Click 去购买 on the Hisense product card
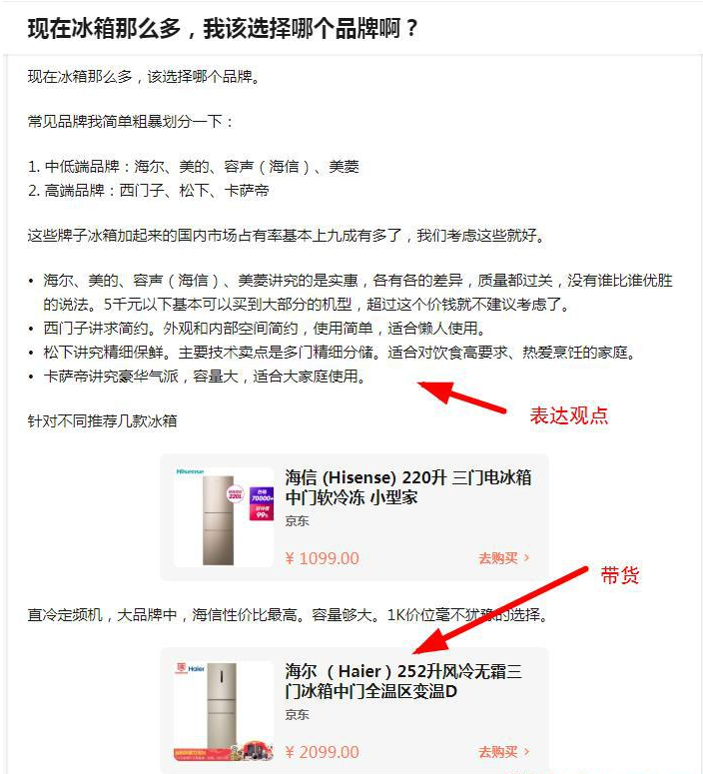The height and width of the screenshot is (774, 703). [x=498, y=558]
